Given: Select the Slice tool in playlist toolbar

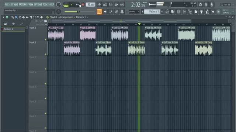Looking at the screenshot, I should point(31,17).
